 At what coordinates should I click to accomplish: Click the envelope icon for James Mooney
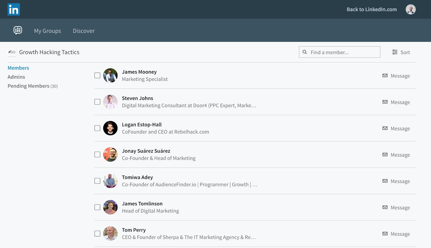tap(385, 76)
